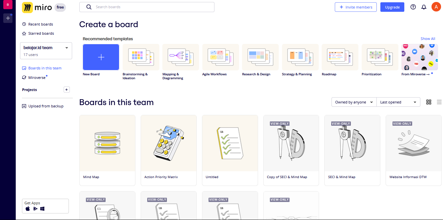
Task: Click the Upload from backup icon
Action: pyautogui.click(x=24, y=106)
